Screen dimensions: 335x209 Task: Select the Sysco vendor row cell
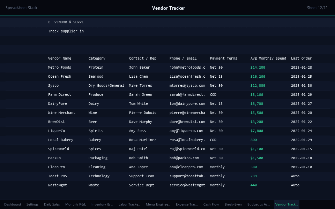54,85
